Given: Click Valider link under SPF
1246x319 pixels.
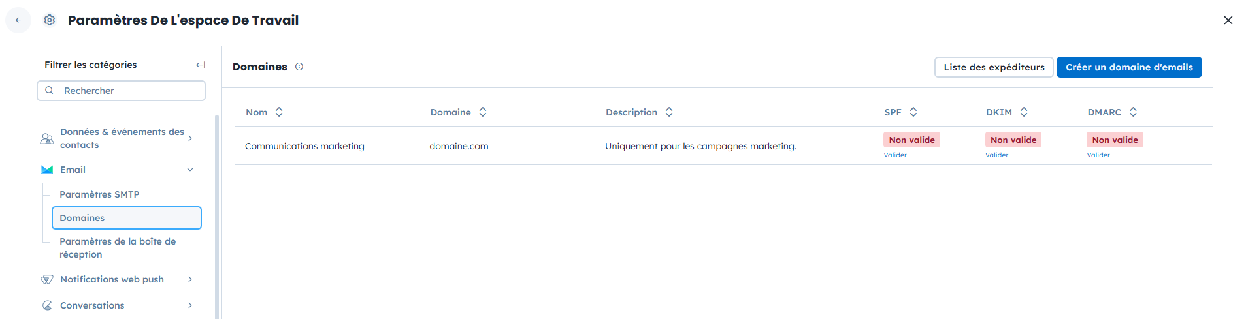Looking at the screenshot, I should click(x=895, y=155).
